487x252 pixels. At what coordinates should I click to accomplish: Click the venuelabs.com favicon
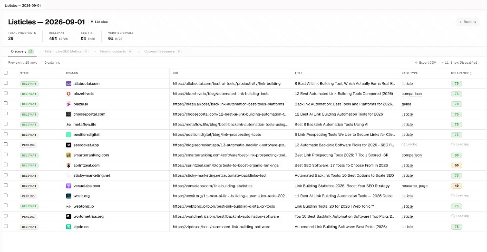click(x=68, y=186)
